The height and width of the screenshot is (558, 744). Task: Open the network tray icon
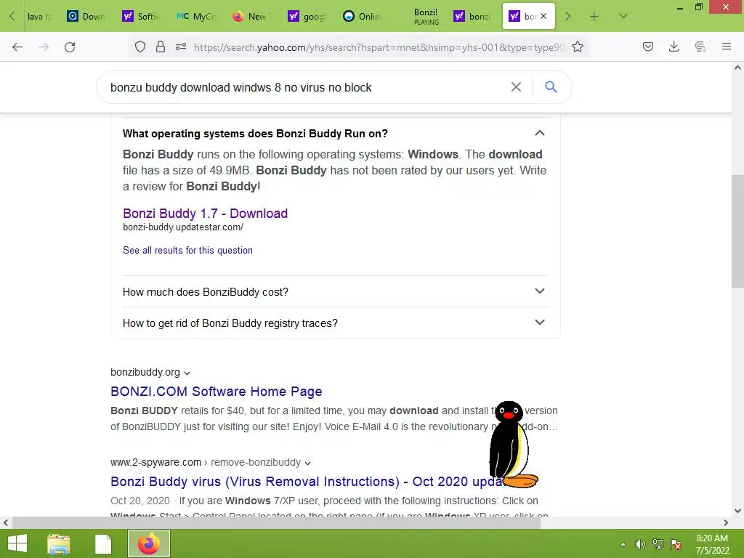658,544
